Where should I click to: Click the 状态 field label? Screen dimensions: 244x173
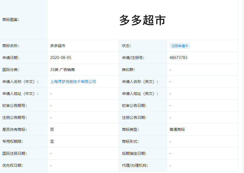coord(127,46)
